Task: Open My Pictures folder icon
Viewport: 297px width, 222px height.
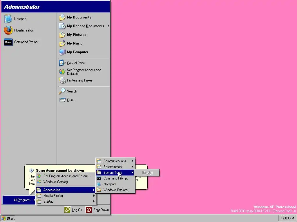Action: (62, 35)
